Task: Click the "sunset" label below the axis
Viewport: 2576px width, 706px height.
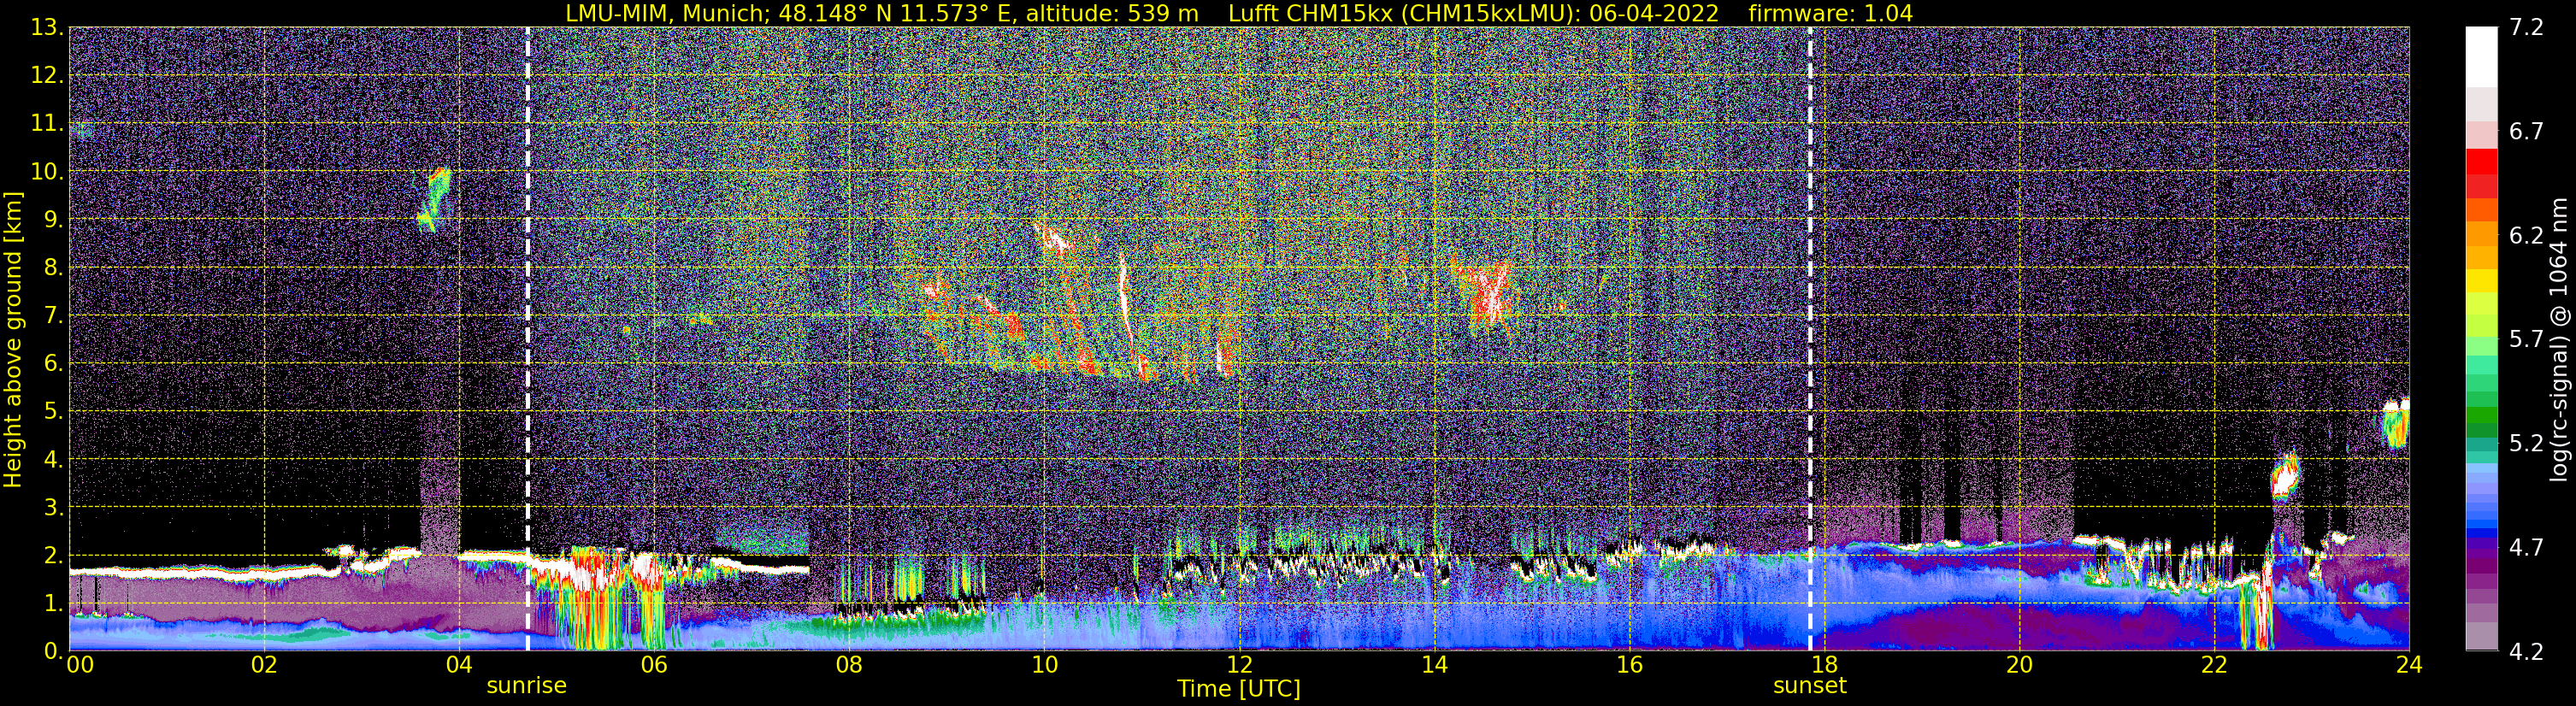Action: pos(1809,686)
